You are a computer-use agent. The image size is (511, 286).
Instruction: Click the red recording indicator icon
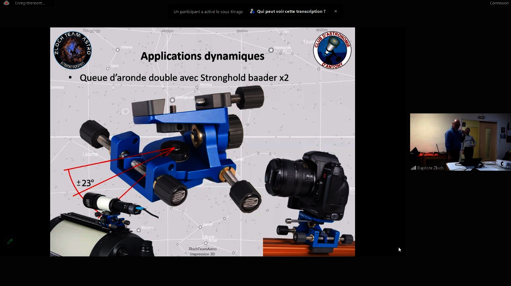6,3
